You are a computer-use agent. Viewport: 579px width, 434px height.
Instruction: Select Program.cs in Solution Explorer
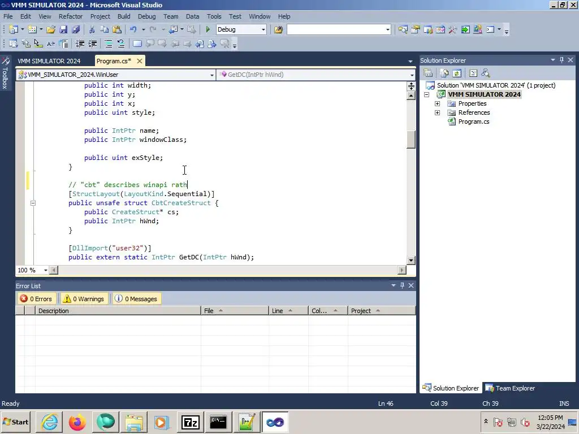[474, 121]
